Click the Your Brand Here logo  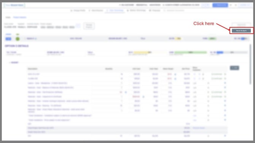pyautogui.click(x=14, y=5)
